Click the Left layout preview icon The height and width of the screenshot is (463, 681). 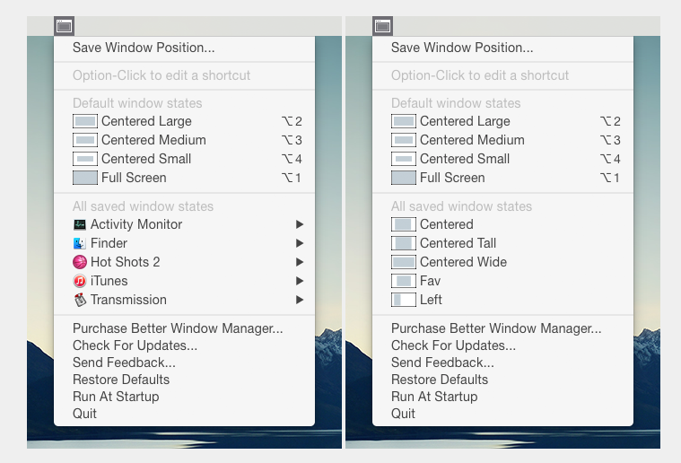403,300
